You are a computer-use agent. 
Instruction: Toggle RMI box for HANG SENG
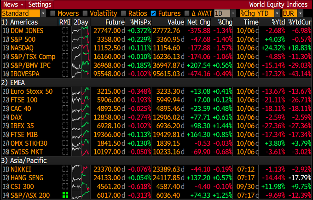pos(65,177)
